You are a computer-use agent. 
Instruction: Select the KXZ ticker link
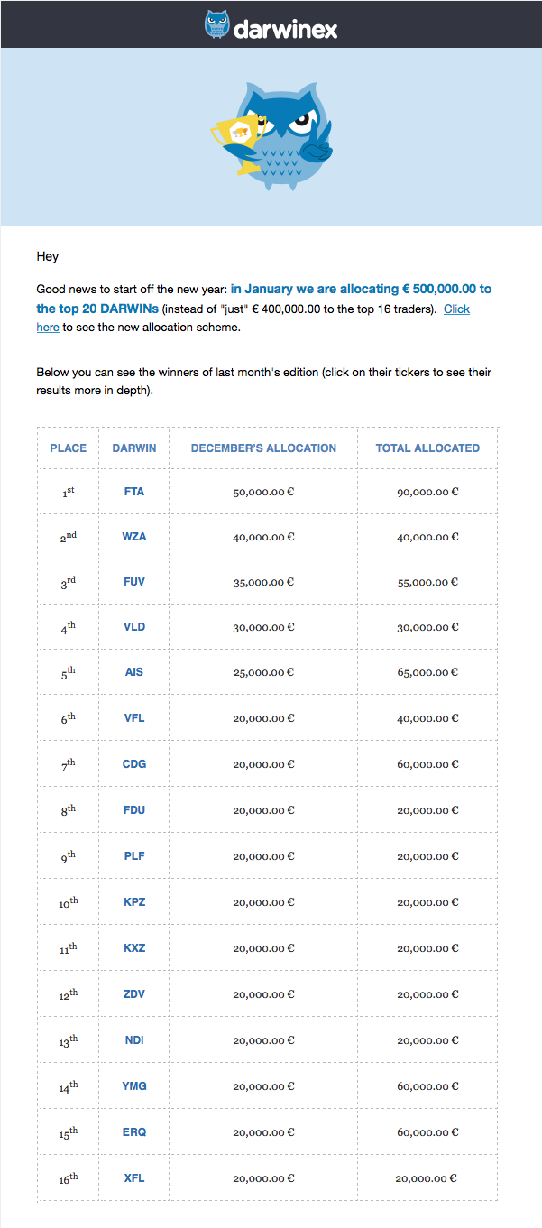134,948
